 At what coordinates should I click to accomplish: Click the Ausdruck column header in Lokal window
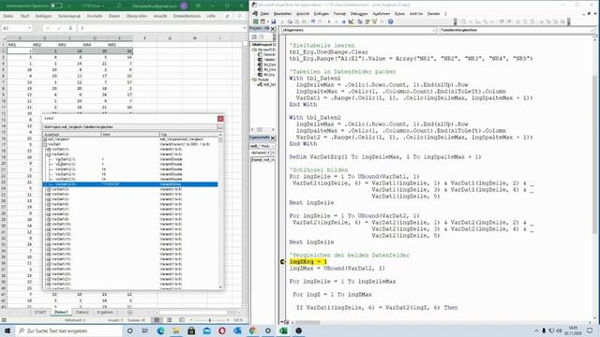(72, 135)
